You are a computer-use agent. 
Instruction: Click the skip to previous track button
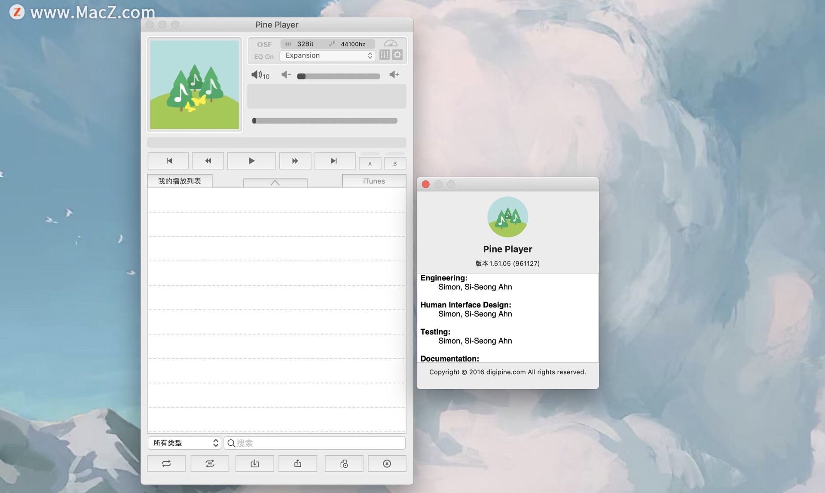coord(168,161)
